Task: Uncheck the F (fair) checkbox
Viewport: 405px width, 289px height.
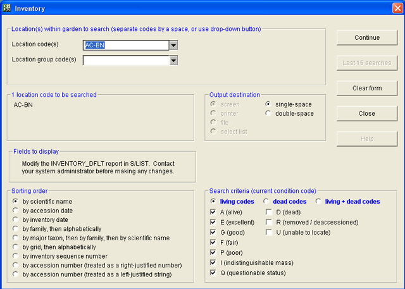Action: point(213,242)
